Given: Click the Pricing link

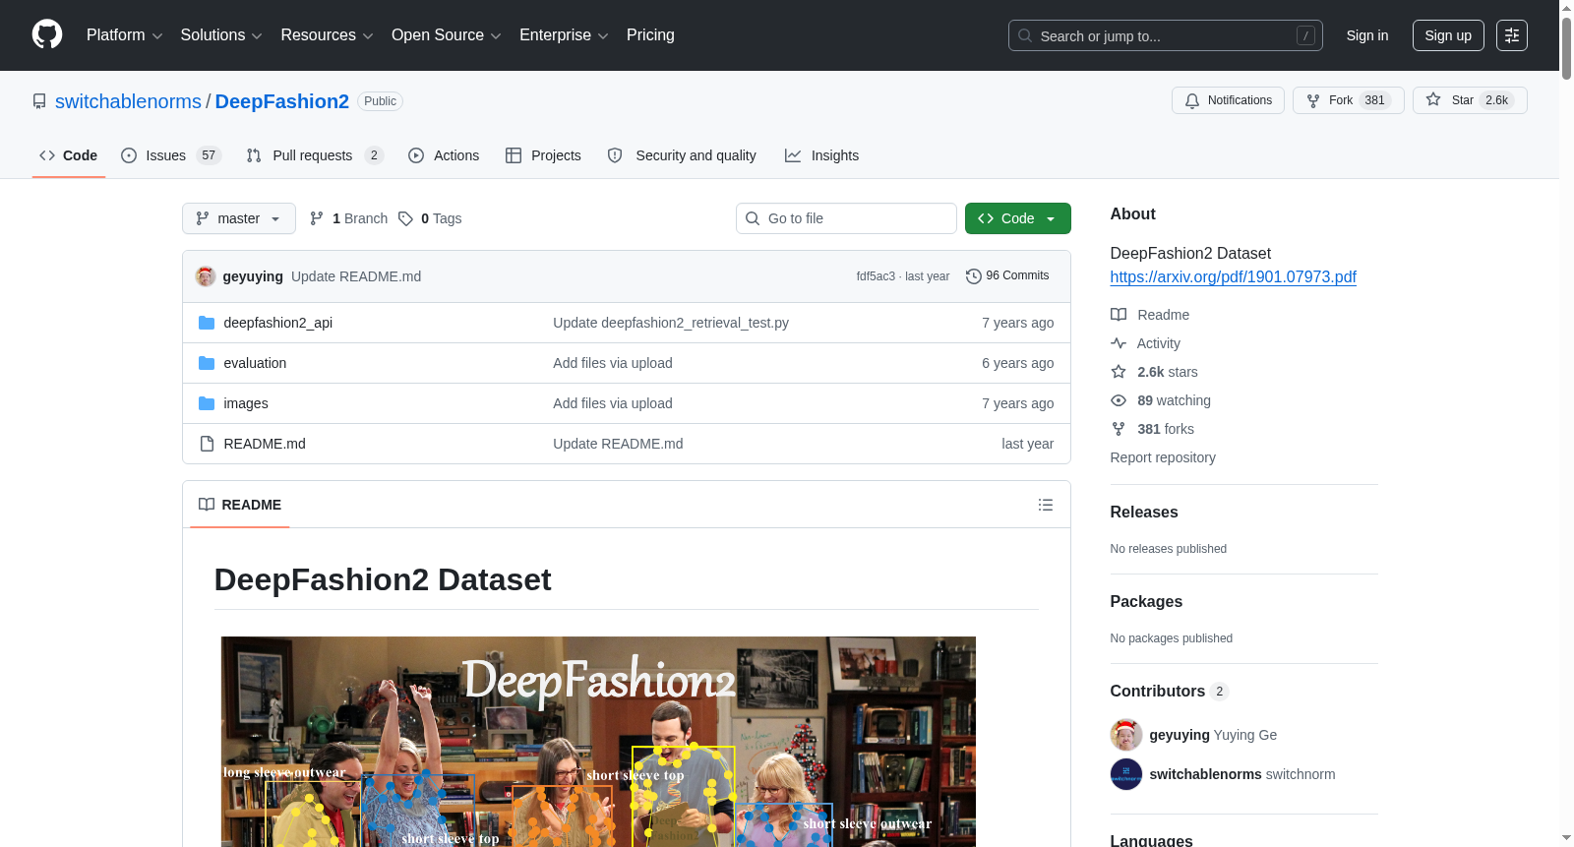Looking at the screenshot, I should (x=650, y=35).
